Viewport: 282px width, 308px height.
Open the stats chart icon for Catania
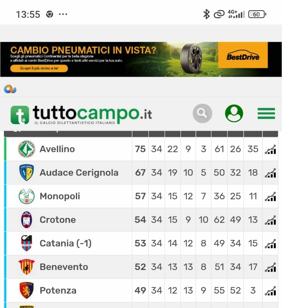(270, 244)
